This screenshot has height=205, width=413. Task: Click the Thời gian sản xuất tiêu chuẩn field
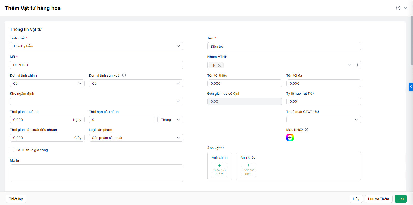pyautogui.click(x=47, y=138)
